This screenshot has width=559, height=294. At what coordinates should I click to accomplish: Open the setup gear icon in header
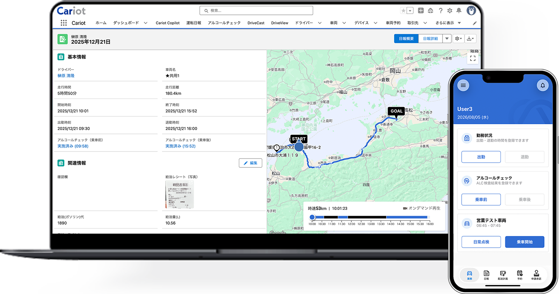coord(450,11)
